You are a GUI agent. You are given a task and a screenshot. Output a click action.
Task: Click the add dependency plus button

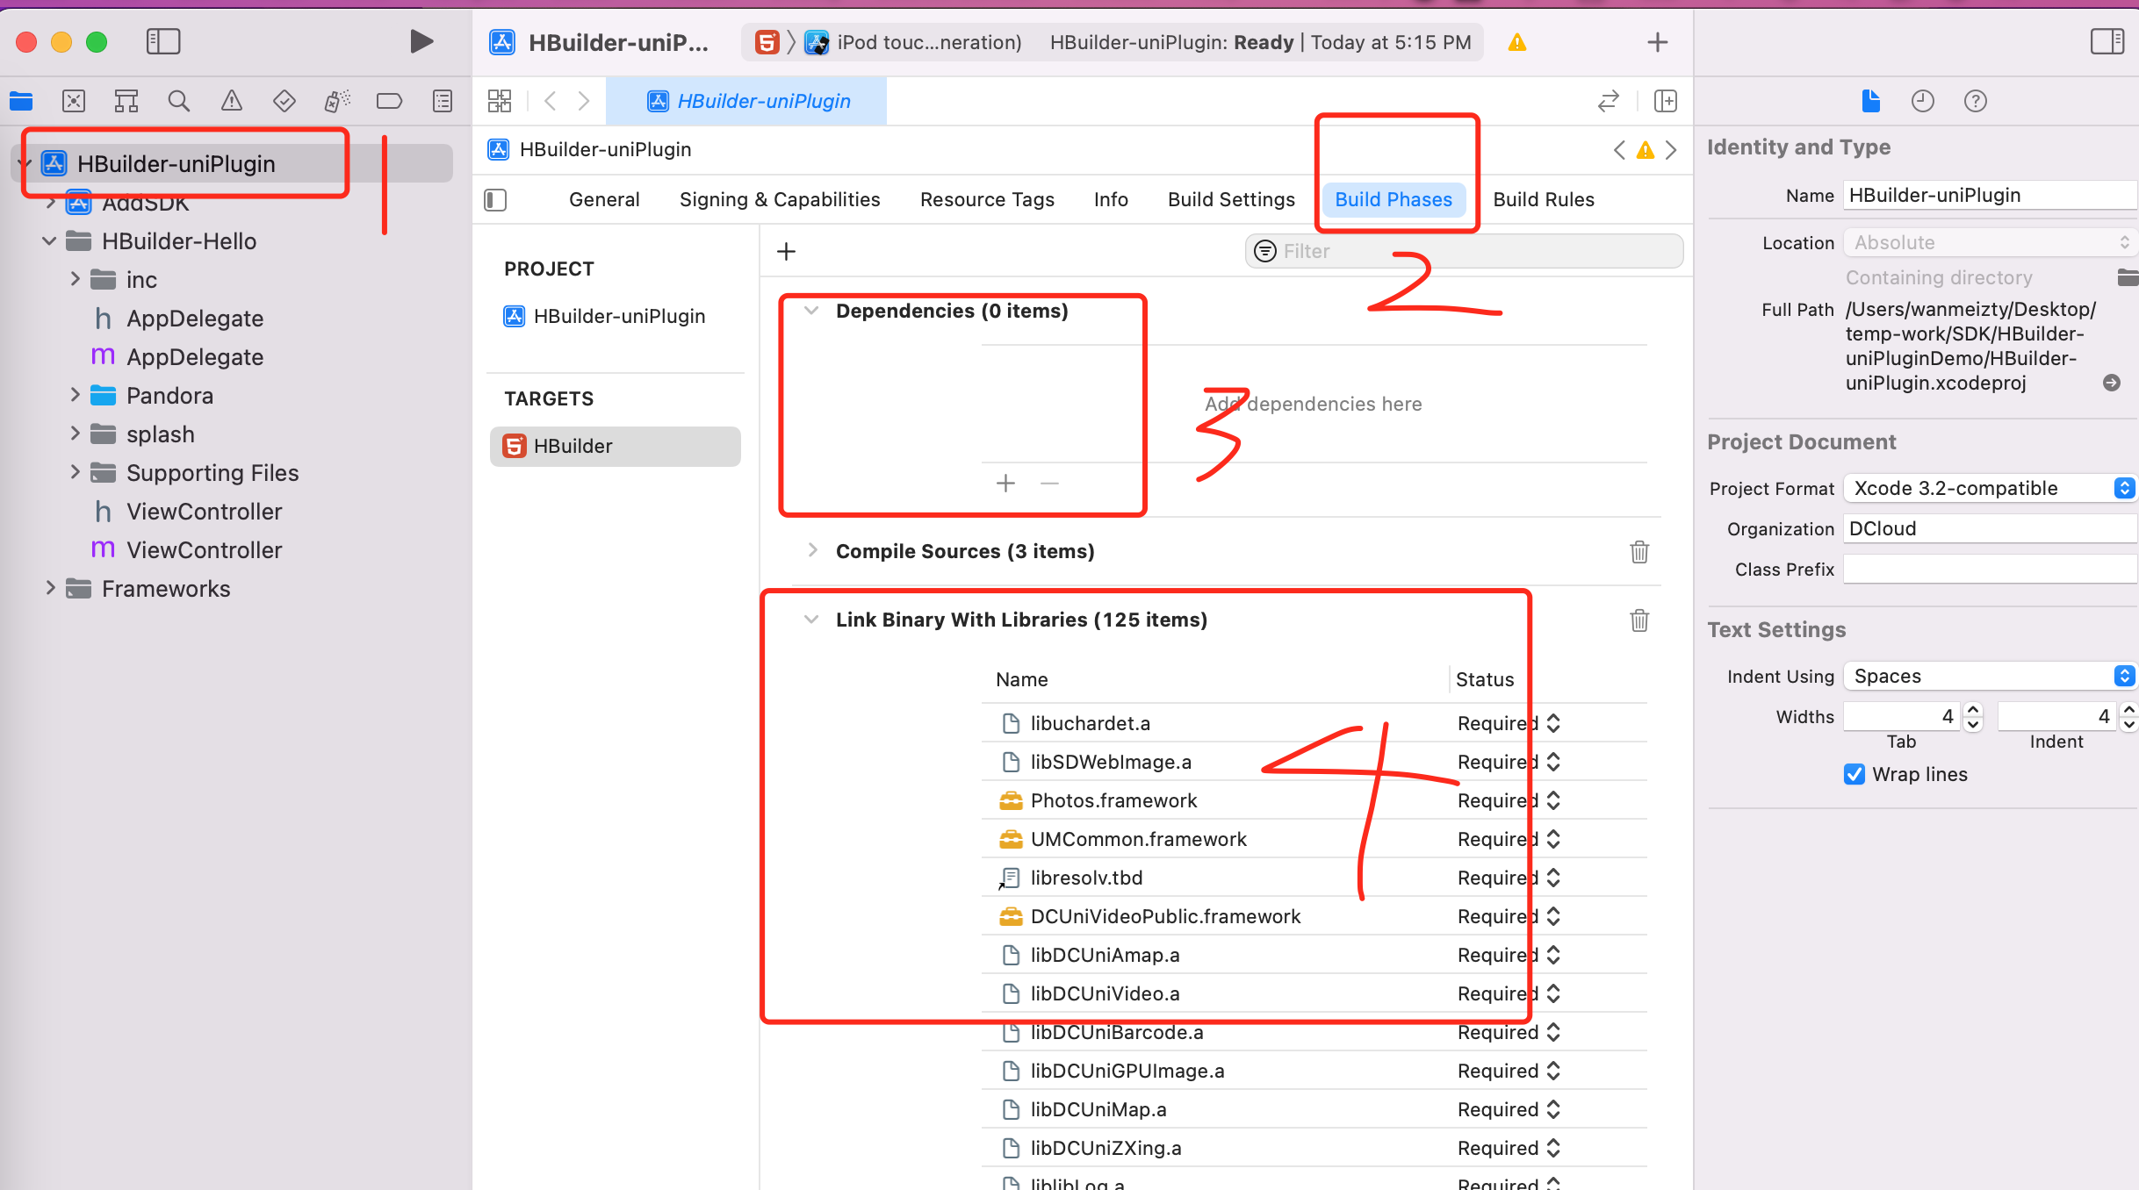pyautogui.click(x=1005, y=482)
